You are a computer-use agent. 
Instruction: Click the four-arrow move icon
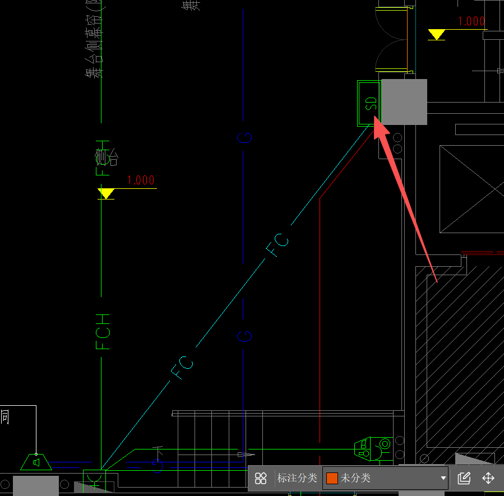(x=488, y=478)
